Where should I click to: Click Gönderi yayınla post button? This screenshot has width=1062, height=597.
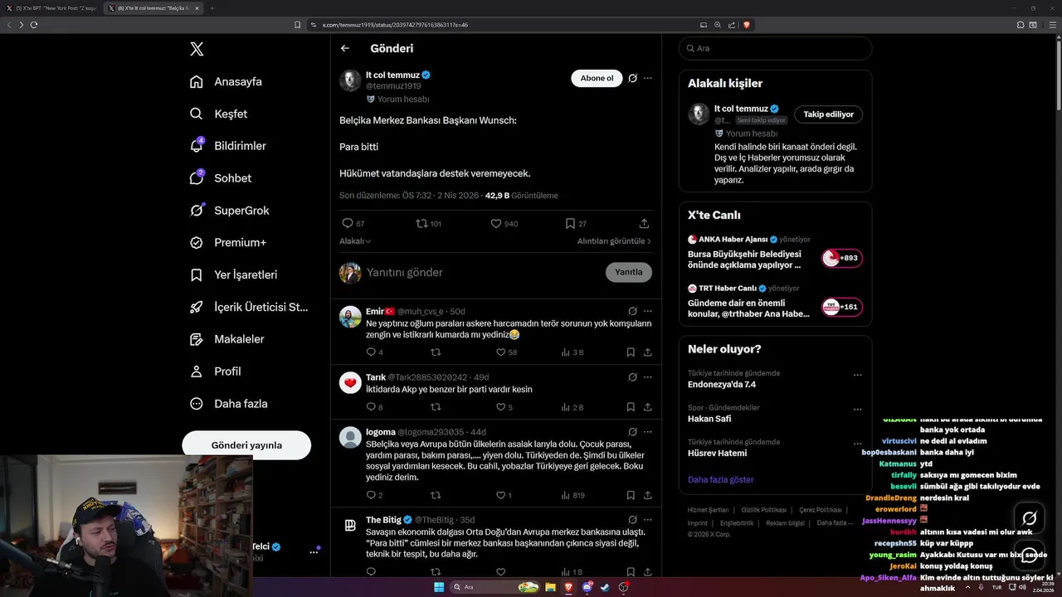click(x=246, y=445)
